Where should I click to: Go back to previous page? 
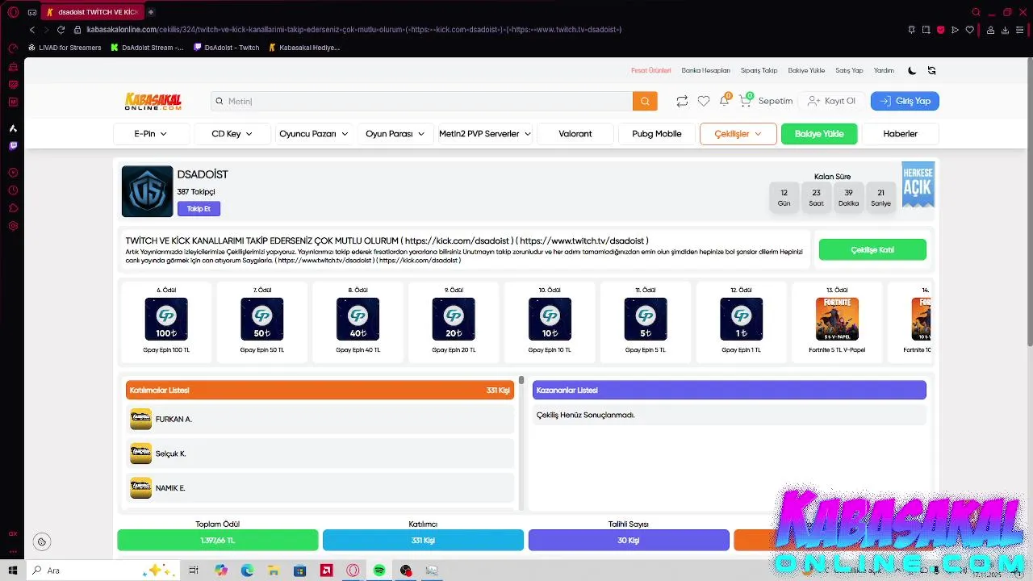[x=32, y=30]
